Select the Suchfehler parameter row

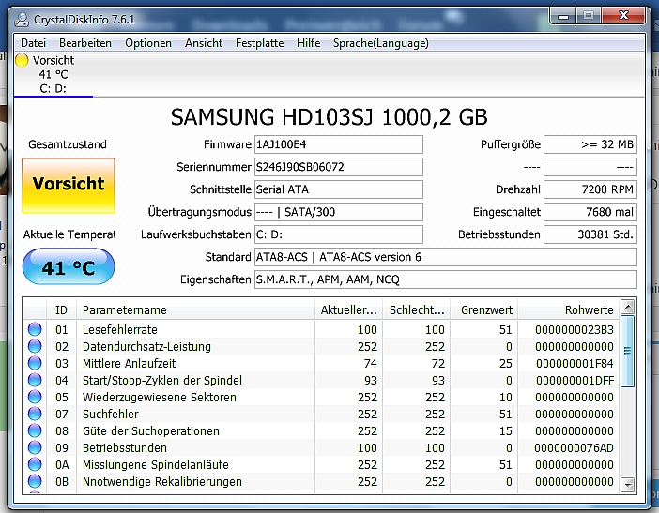tap(321, 414)
